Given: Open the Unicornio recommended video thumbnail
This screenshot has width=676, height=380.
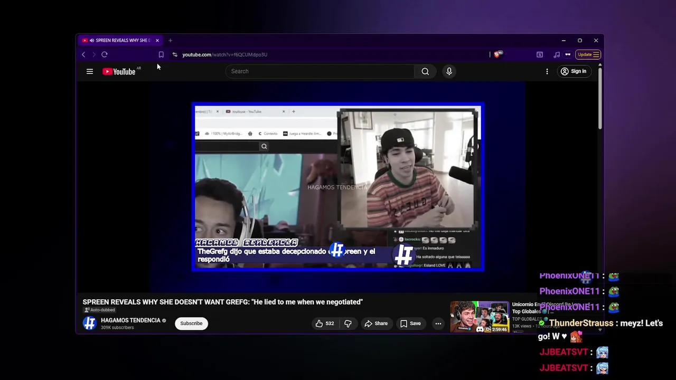Looking at the screenshot, I should tap(480, 317).
